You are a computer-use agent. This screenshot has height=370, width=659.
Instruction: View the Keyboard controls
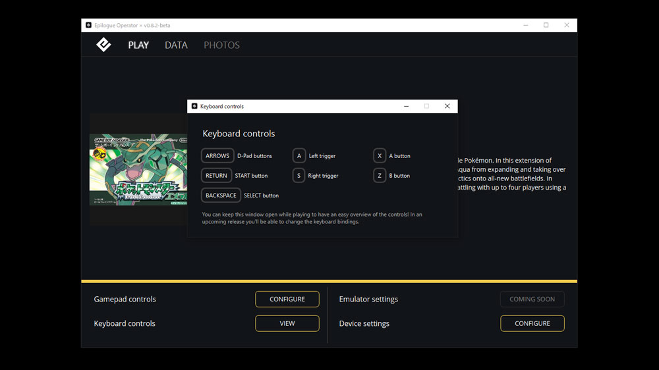[x=287, y=323]
